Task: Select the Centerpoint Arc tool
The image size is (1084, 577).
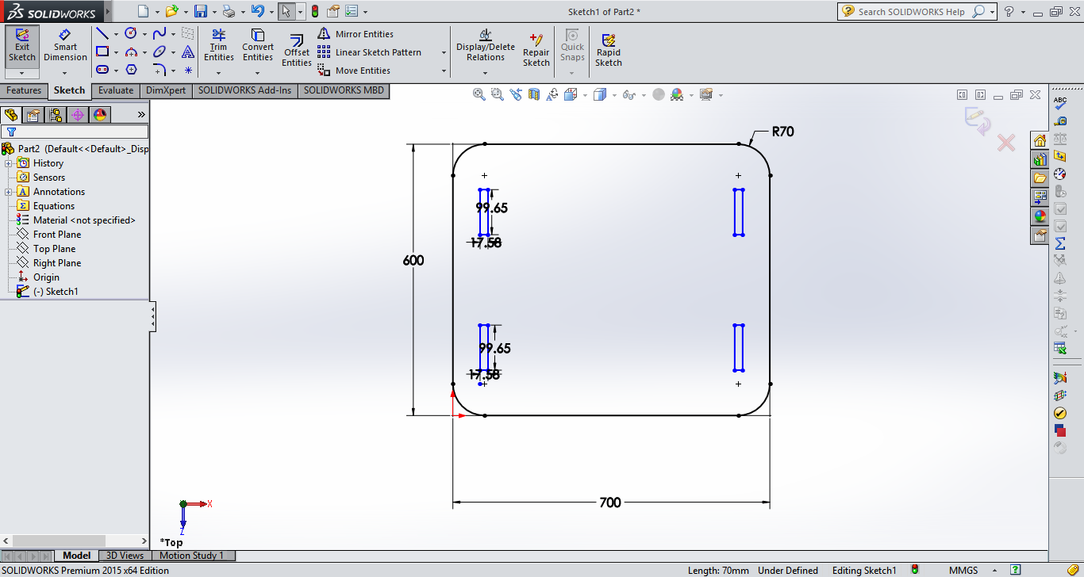Action: (x=131, y=52)
